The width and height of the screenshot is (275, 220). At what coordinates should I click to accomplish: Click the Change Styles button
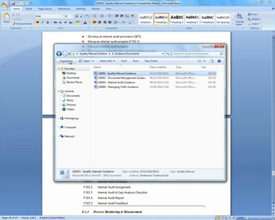pyautogui.click(x=239, y=19)
